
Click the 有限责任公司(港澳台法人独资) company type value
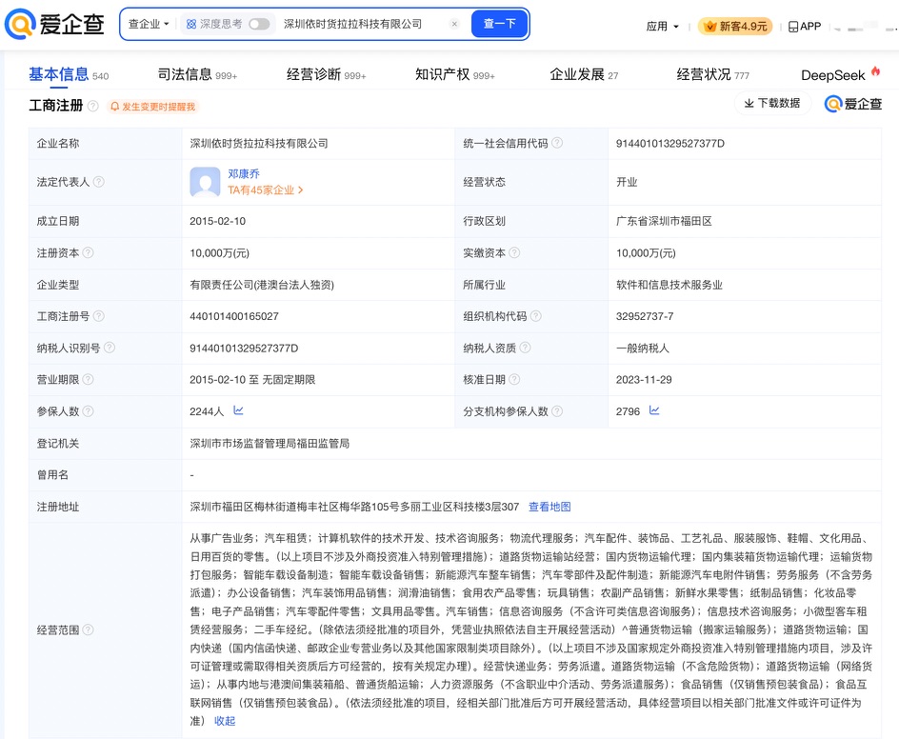pos(262,285)
